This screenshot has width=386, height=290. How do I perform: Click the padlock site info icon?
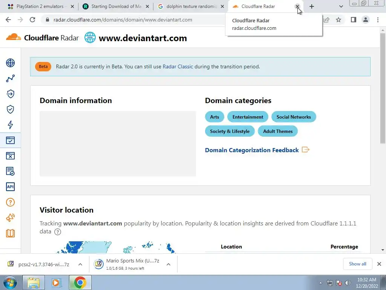tap(47, 20)
